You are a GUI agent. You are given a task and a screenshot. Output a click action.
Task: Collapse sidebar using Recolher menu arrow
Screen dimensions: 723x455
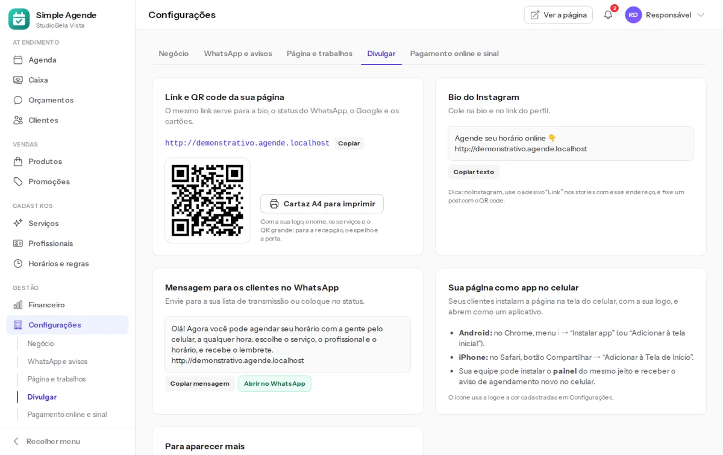tap(16, 441)
